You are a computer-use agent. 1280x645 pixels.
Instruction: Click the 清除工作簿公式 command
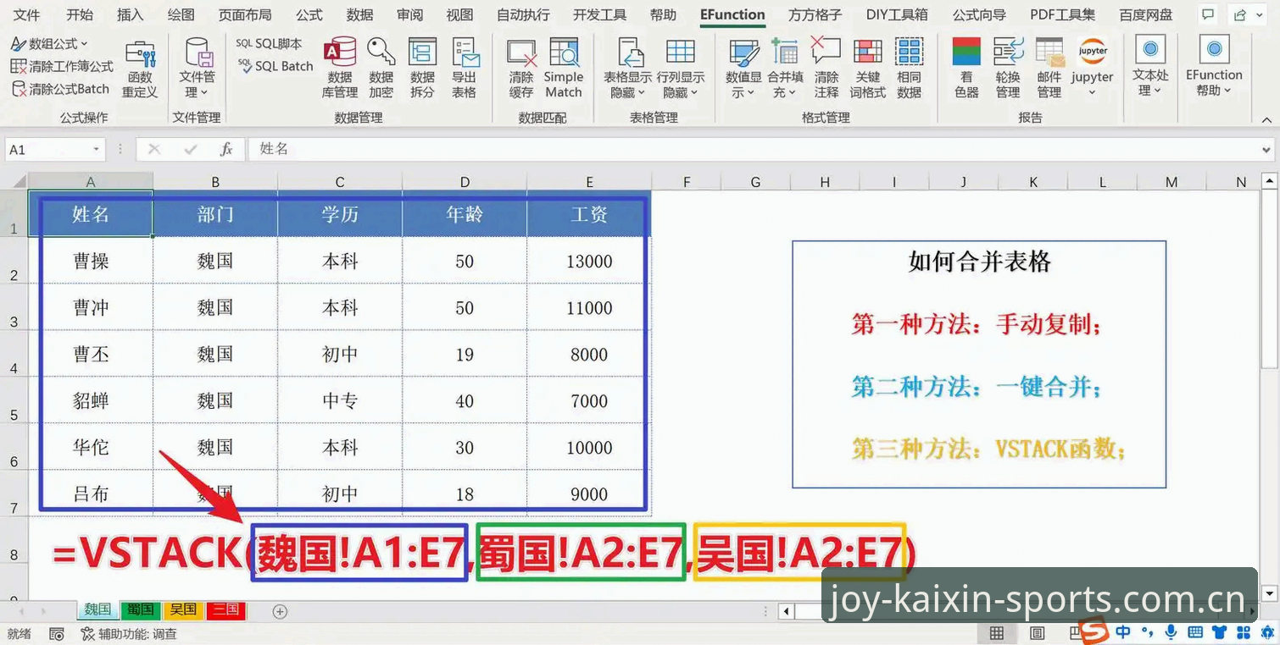pyautogui.click(x=62, y=66)
